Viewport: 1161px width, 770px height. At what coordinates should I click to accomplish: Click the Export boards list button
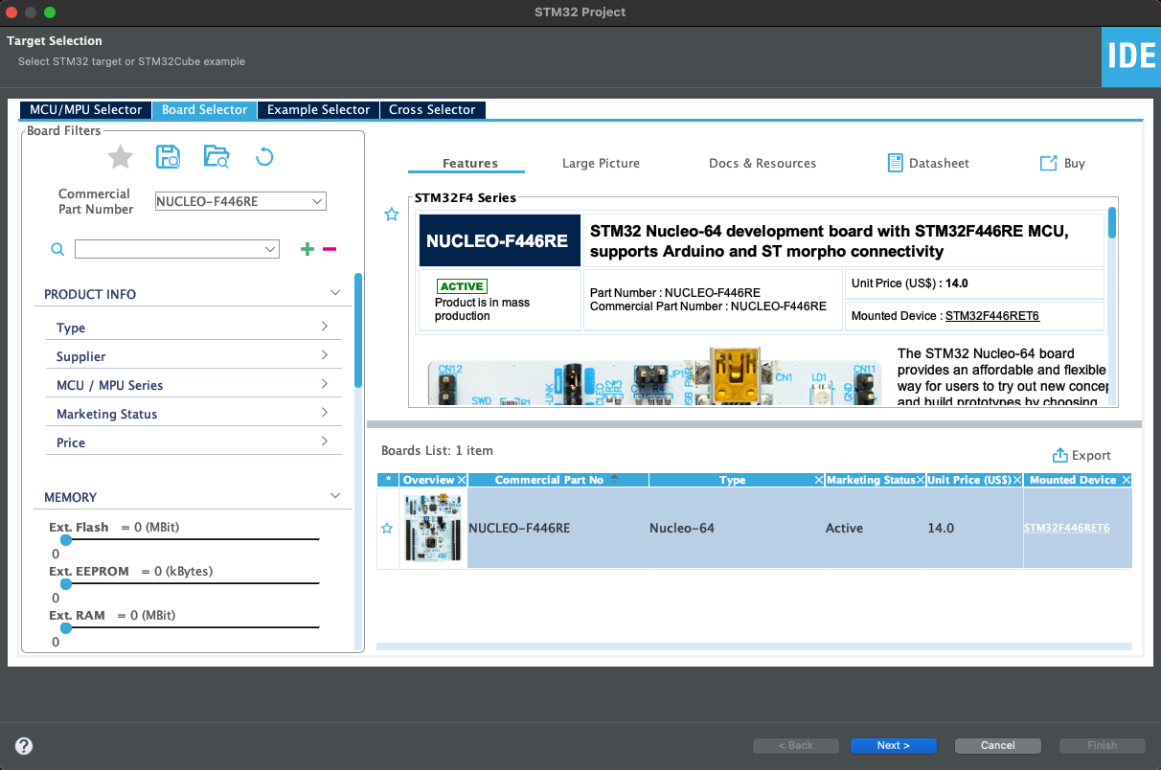pyautogui.click(x=1081, y=455)
